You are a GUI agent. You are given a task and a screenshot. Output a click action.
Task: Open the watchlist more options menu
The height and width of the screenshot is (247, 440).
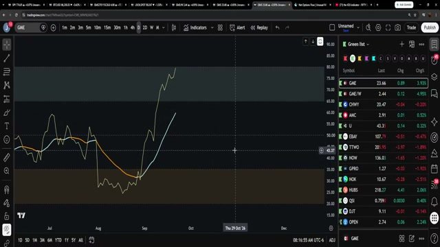[421, 44]
